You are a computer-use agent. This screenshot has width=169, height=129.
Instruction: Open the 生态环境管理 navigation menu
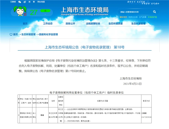coord(138,23)
